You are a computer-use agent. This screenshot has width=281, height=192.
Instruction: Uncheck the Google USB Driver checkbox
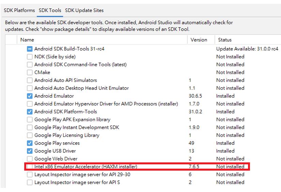(30, 151)
